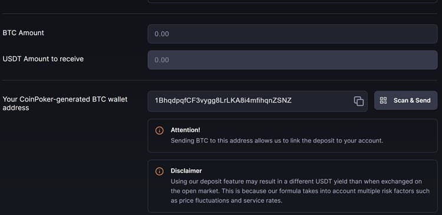Copy the BTC wallet address
Image resolution: width=442 pixels, height=215 pixels.
click(358, 101)
